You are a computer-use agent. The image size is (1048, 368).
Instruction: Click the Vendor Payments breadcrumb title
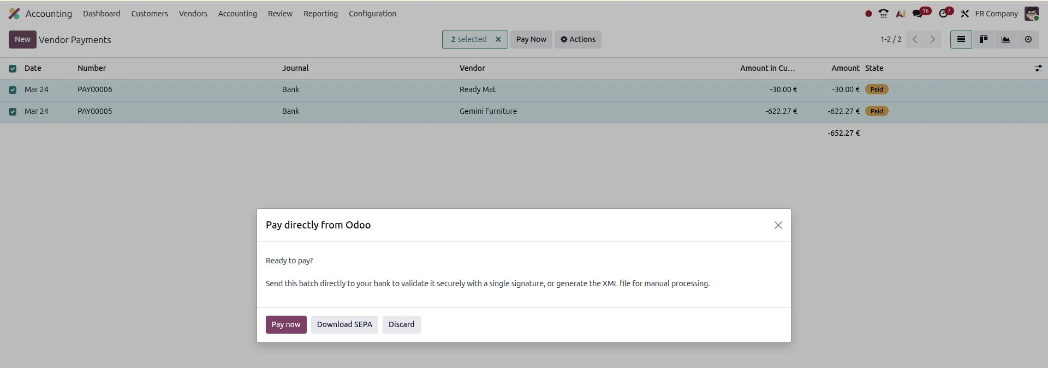(75, 40)
